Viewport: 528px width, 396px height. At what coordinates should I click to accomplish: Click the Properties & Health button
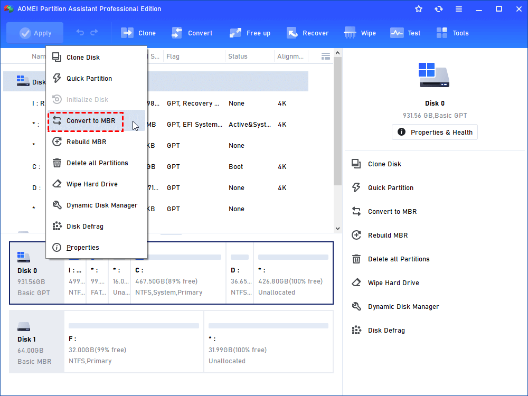(435, 132)
